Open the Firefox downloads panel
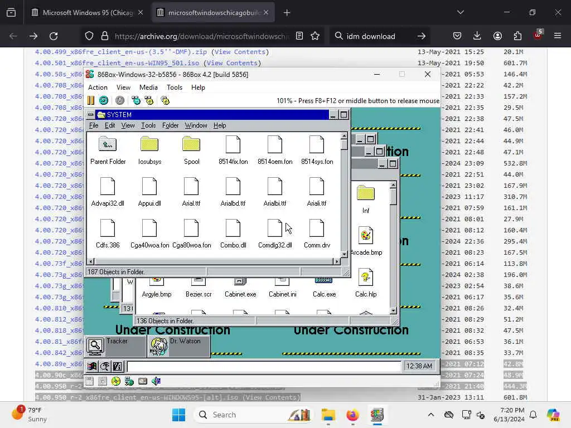571x428 pixels. pos(477,36)
